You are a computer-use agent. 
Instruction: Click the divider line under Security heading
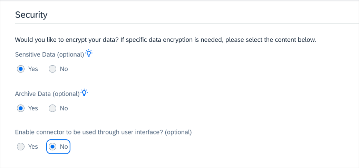187,23
